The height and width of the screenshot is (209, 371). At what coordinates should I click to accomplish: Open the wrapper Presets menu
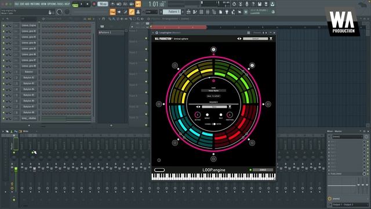tap(257, 33)
